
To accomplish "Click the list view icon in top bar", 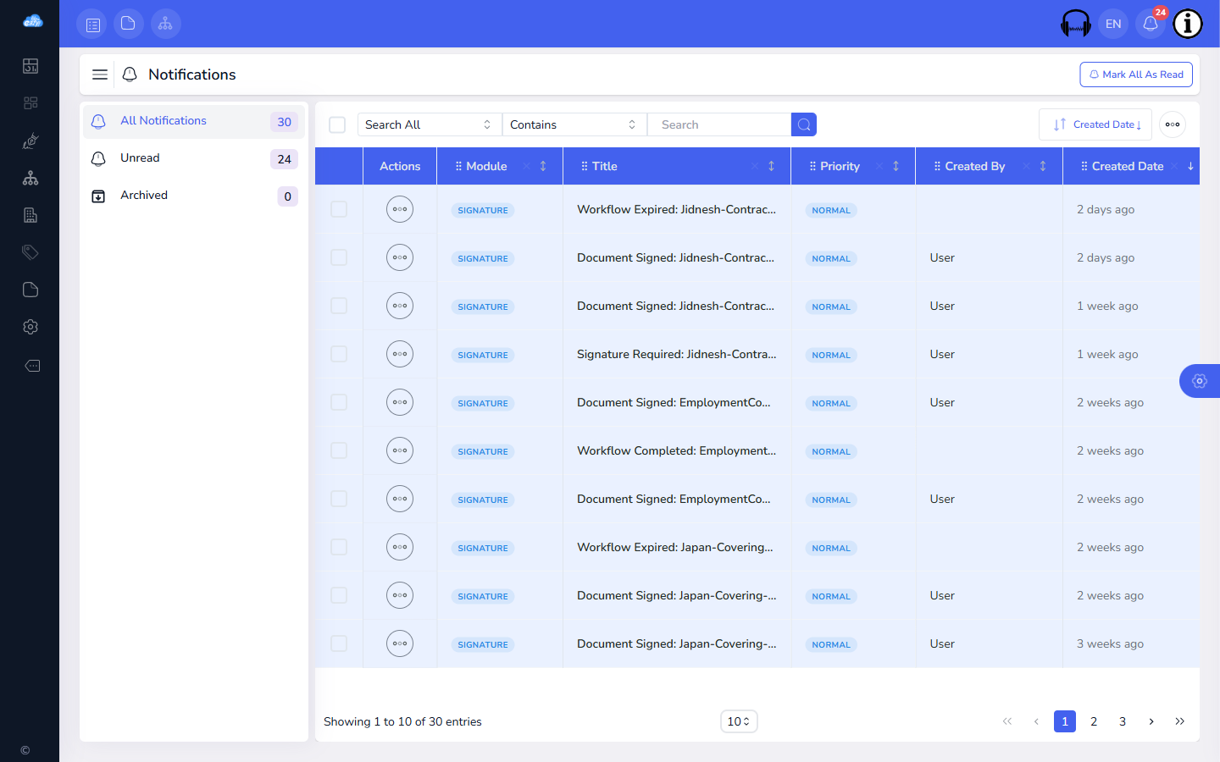I will click(x=93, y=24).
